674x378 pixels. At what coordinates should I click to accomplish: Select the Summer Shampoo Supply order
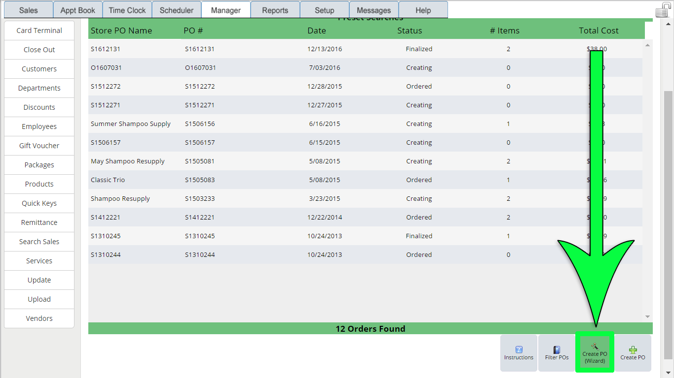(x=366, y=124)
